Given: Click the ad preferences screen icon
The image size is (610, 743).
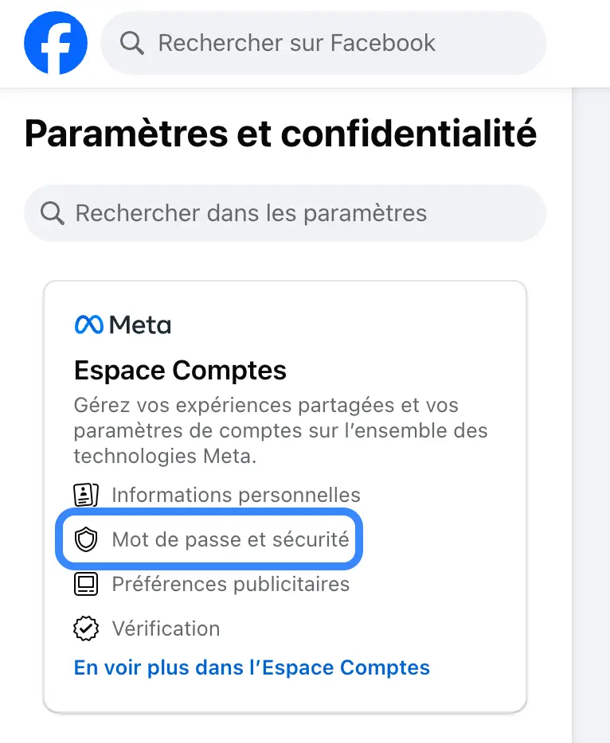Looking at the screenshot, I should (x=85, y=585).
